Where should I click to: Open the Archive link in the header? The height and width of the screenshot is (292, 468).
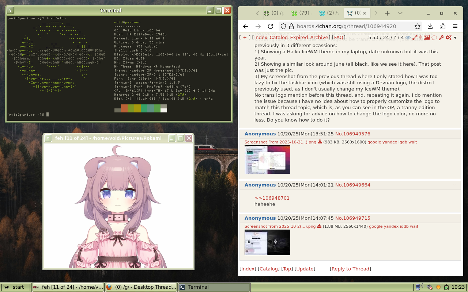tap(319, 38)
